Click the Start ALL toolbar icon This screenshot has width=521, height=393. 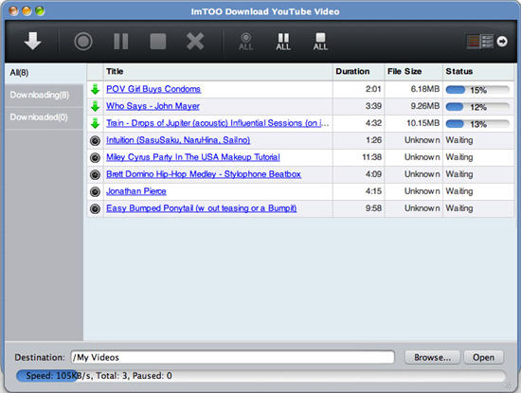(x=246, y=42)
